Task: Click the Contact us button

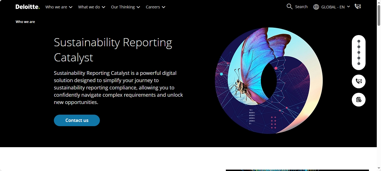Action: click(77, 120)
